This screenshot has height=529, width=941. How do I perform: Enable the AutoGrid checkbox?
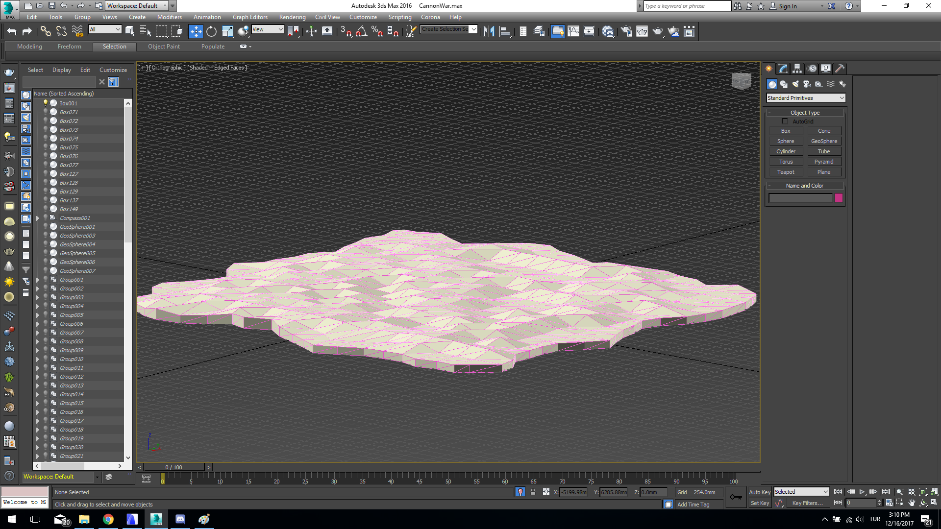pyautogui.click(x=785, y=121)
